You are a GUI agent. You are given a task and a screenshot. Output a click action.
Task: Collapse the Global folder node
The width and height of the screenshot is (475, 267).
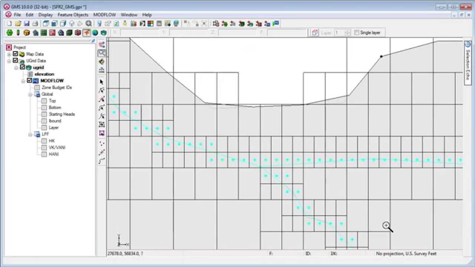tap(30, 94)
